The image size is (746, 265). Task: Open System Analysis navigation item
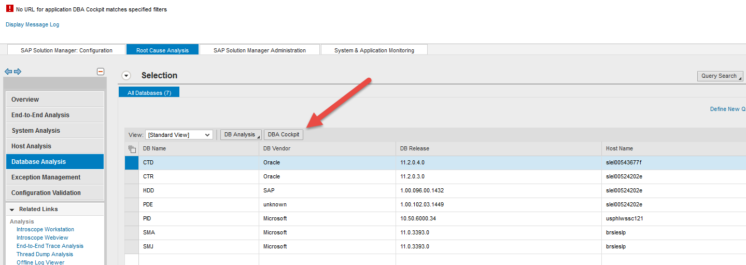(x=55, y=131)
